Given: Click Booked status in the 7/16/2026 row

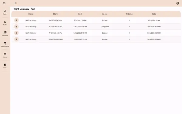Looking at the screenshot, I should pos(105,33).
